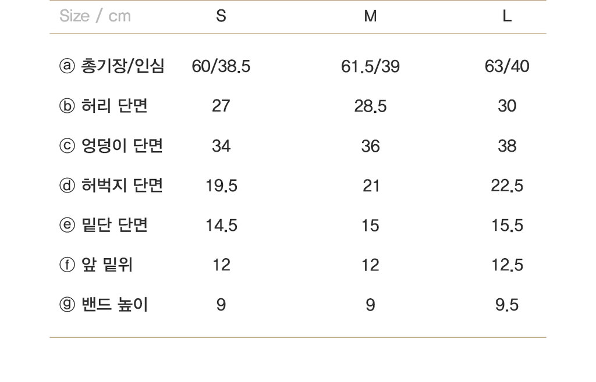This screenshot has height=382, width=596.
Task: Click the S value 60/38.5
Action: point(221,66)
